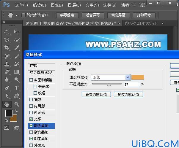Select the Gradient tool
The width and height of the screenshot is (179, 148).
(x=17, y=72)
